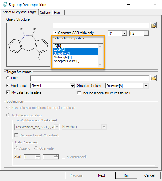Switch to Select Query and Target tab
This screenshot has width=162, height=181.
pos(20,12)
